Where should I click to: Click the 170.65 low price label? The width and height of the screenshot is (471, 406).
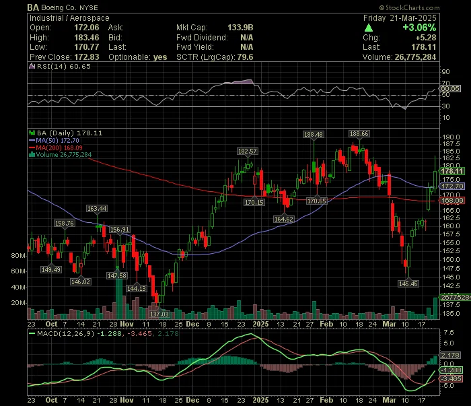point(316,201)
